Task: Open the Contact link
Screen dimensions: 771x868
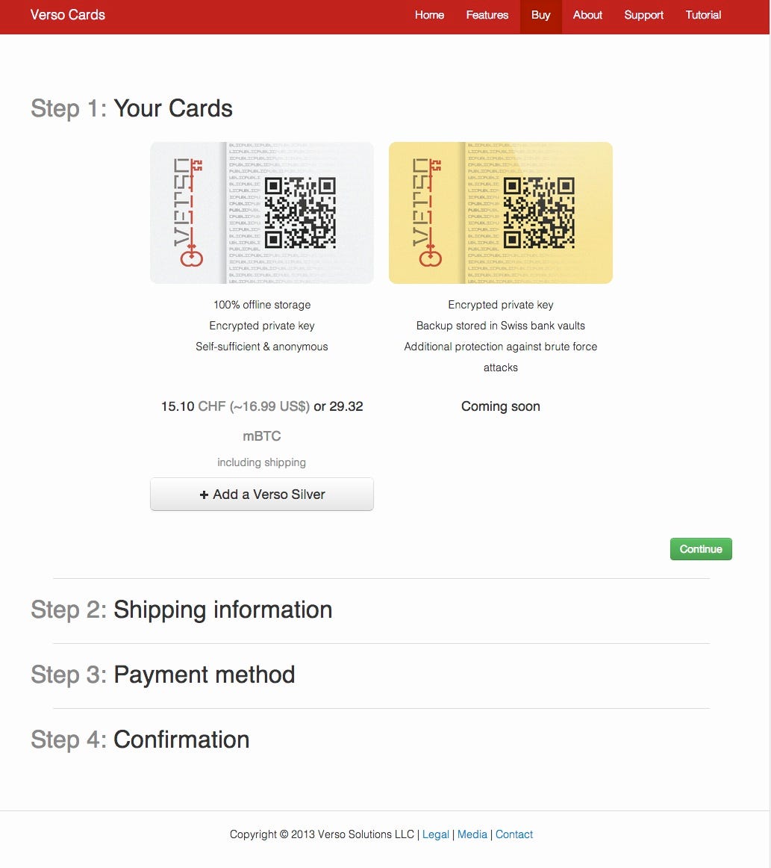Action: pyautogui.click(x=514, y=834)
